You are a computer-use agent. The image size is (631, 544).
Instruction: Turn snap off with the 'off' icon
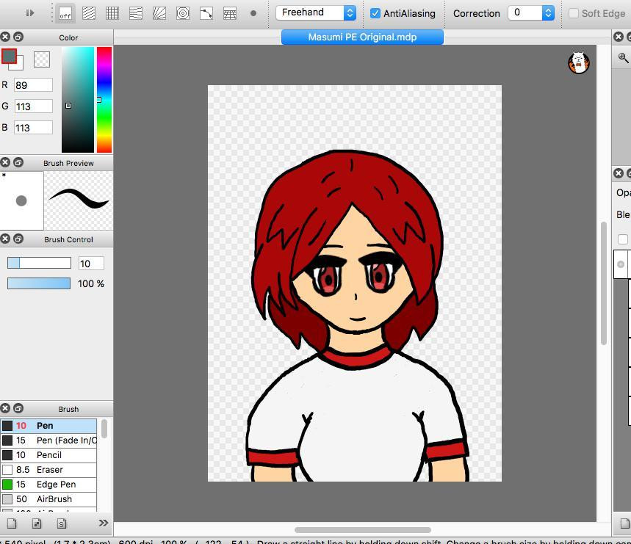[65, 14]
